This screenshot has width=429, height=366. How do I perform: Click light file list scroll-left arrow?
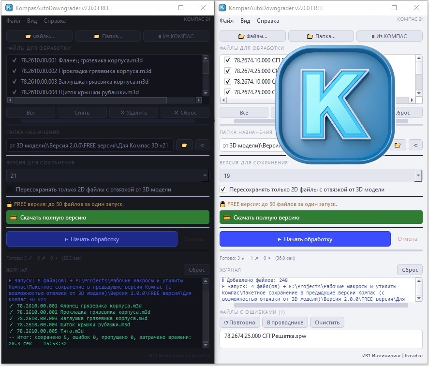(x=223, y=100)
